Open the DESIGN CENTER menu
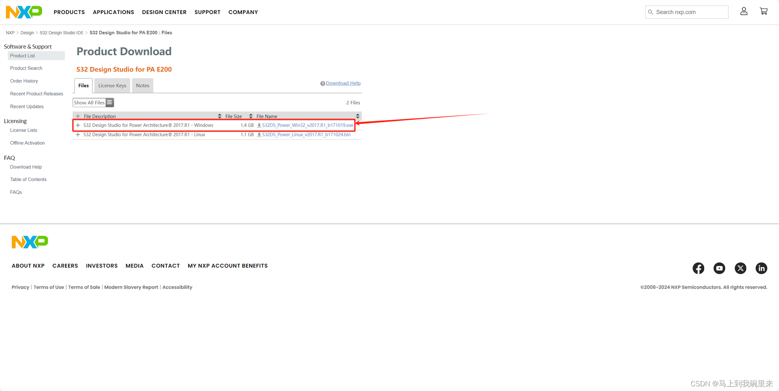 pyautogui.click(x=164, y=12)
